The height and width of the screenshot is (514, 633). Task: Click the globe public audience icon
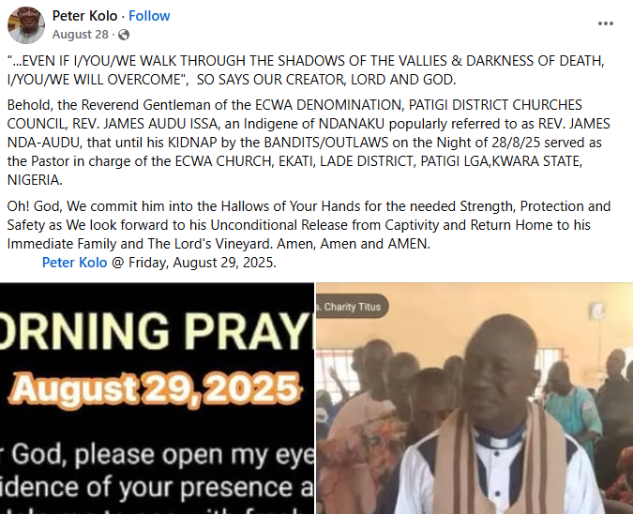click(x=124, y=35)
